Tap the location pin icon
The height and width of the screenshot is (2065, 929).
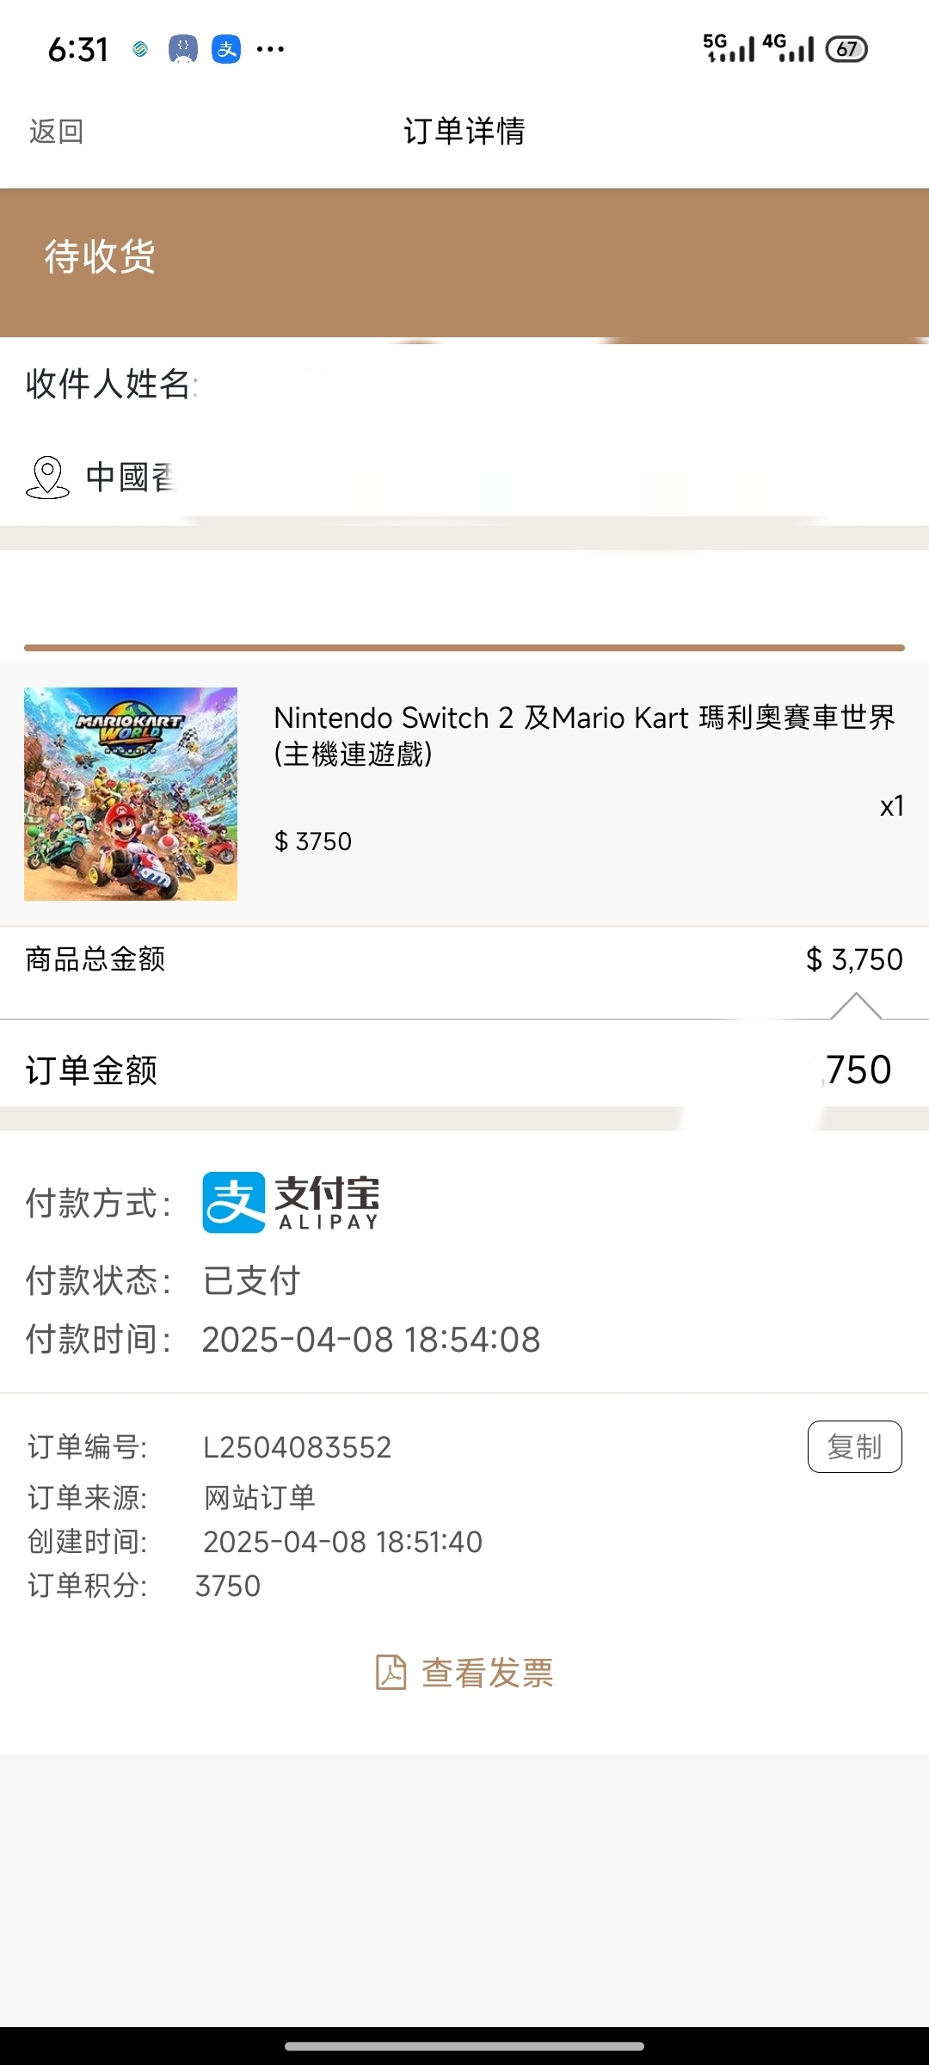click(47, 477)
